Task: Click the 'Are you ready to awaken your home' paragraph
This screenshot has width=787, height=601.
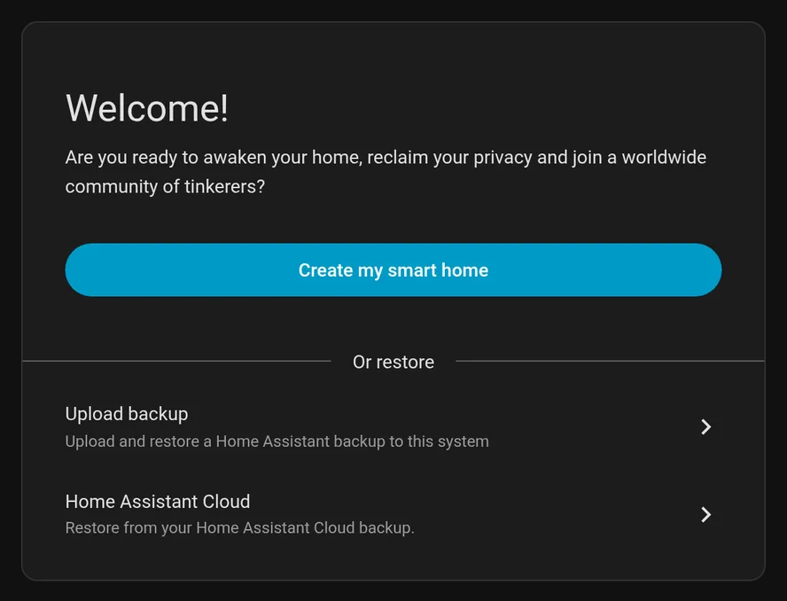Action: [386, 172]
